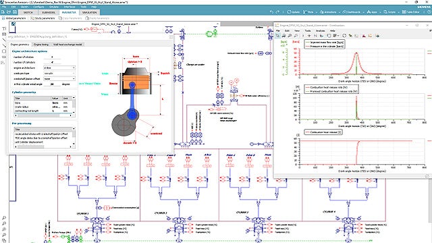Click the zoom-fit icon in the plot toolbar
This screenshot has width=432, height=243.
click(283, 36)
